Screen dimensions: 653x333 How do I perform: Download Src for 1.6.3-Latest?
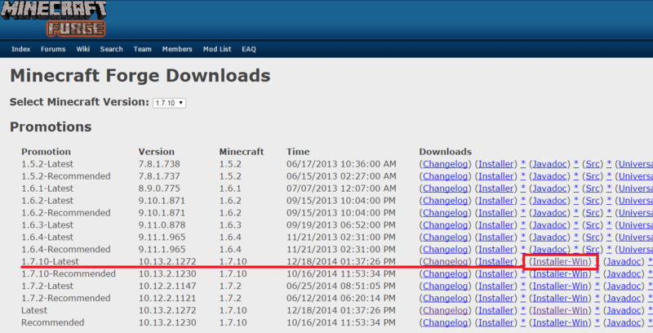point(593,225)
